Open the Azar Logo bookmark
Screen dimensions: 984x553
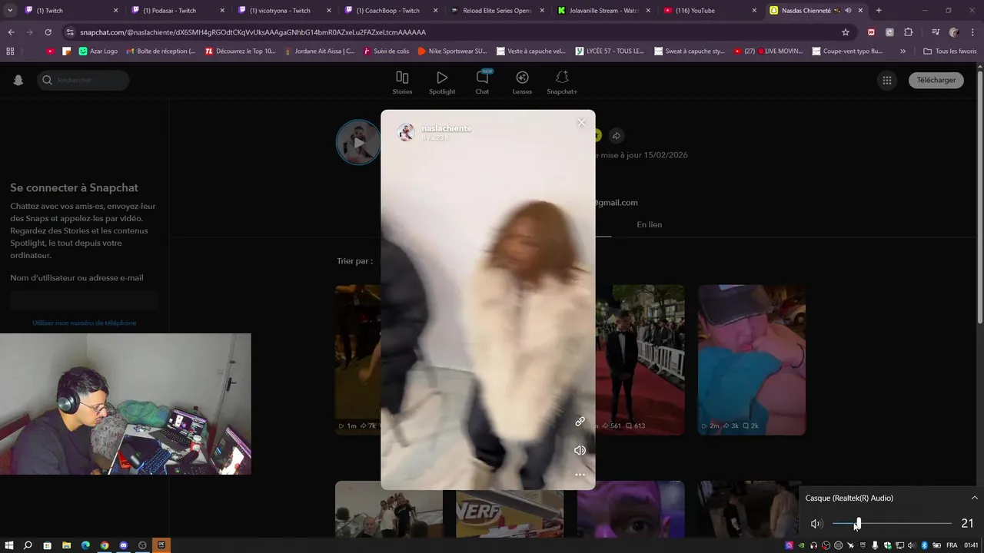point(98,51)
